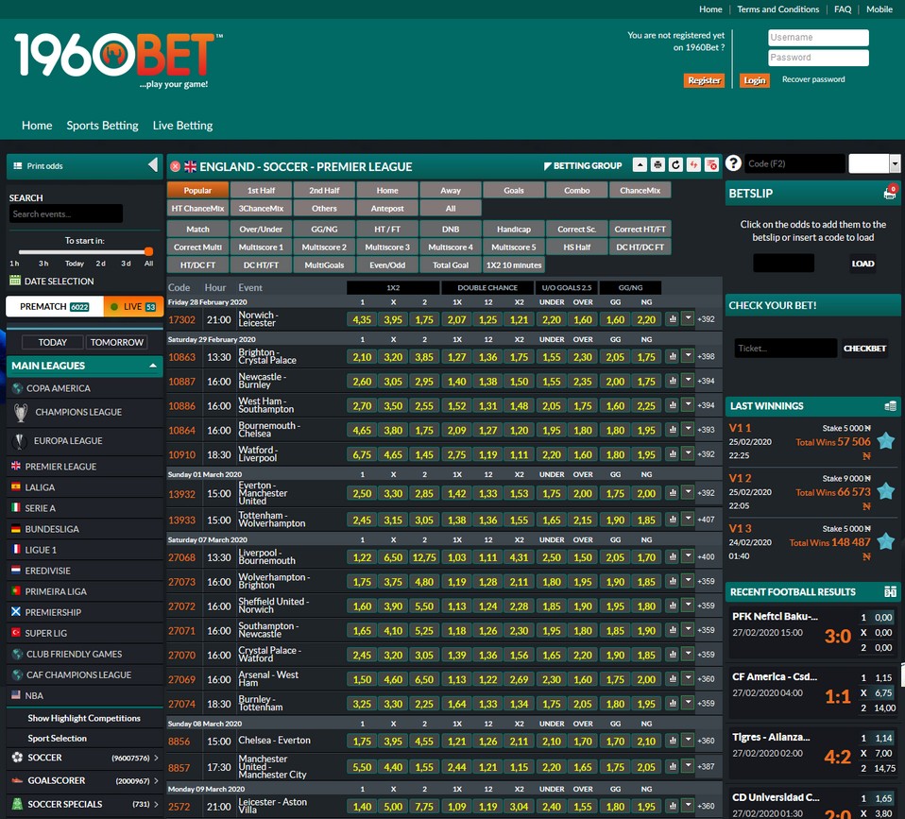Click the Recent Football Results icon
This screenshot has width=905, height=819.
pyautogui.click(x=890, y=591)
